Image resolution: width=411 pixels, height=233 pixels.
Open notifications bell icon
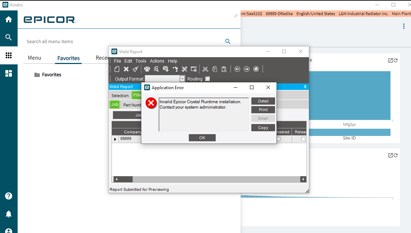pyautogui.click(x=9, y=214)
